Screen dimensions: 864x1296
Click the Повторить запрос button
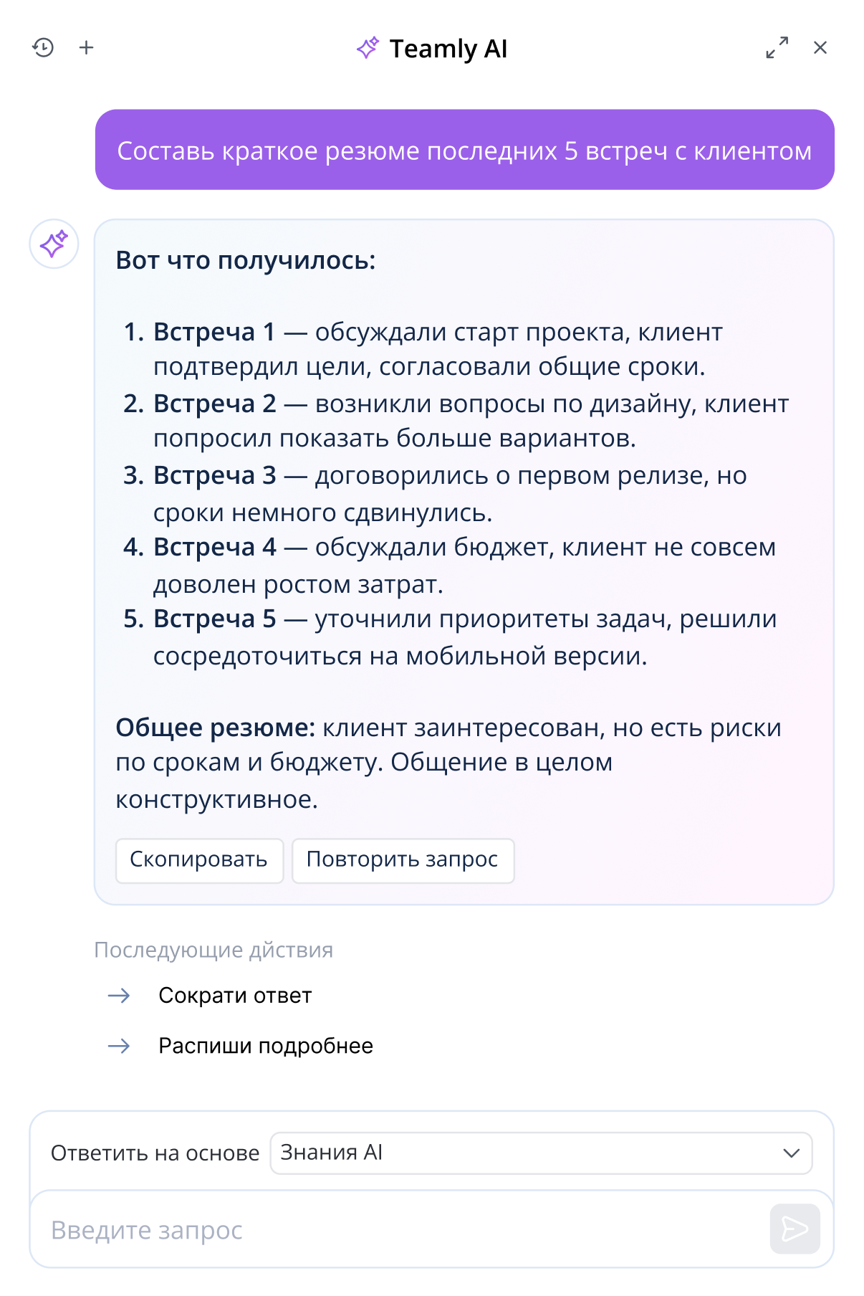coord(403,859)
